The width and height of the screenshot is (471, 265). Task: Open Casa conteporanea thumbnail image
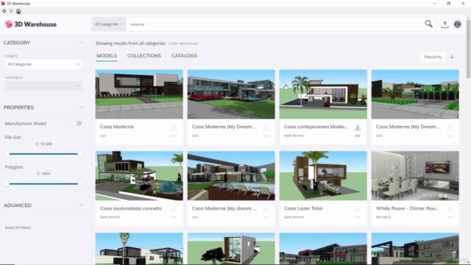tap(323, 94)
